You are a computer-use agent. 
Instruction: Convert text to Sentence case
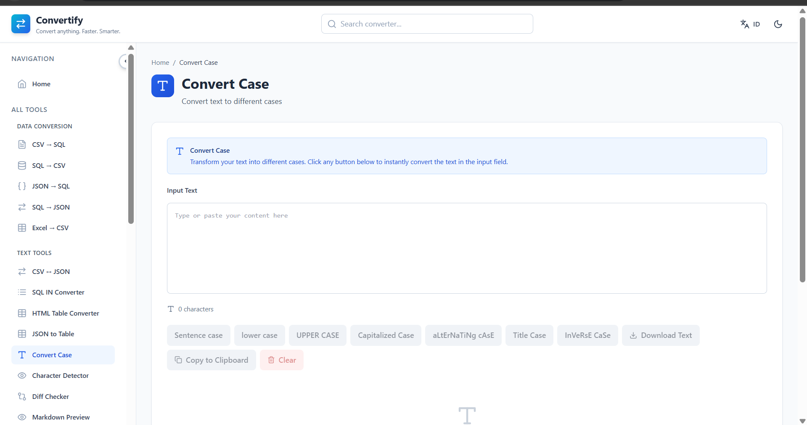[198, 335]
